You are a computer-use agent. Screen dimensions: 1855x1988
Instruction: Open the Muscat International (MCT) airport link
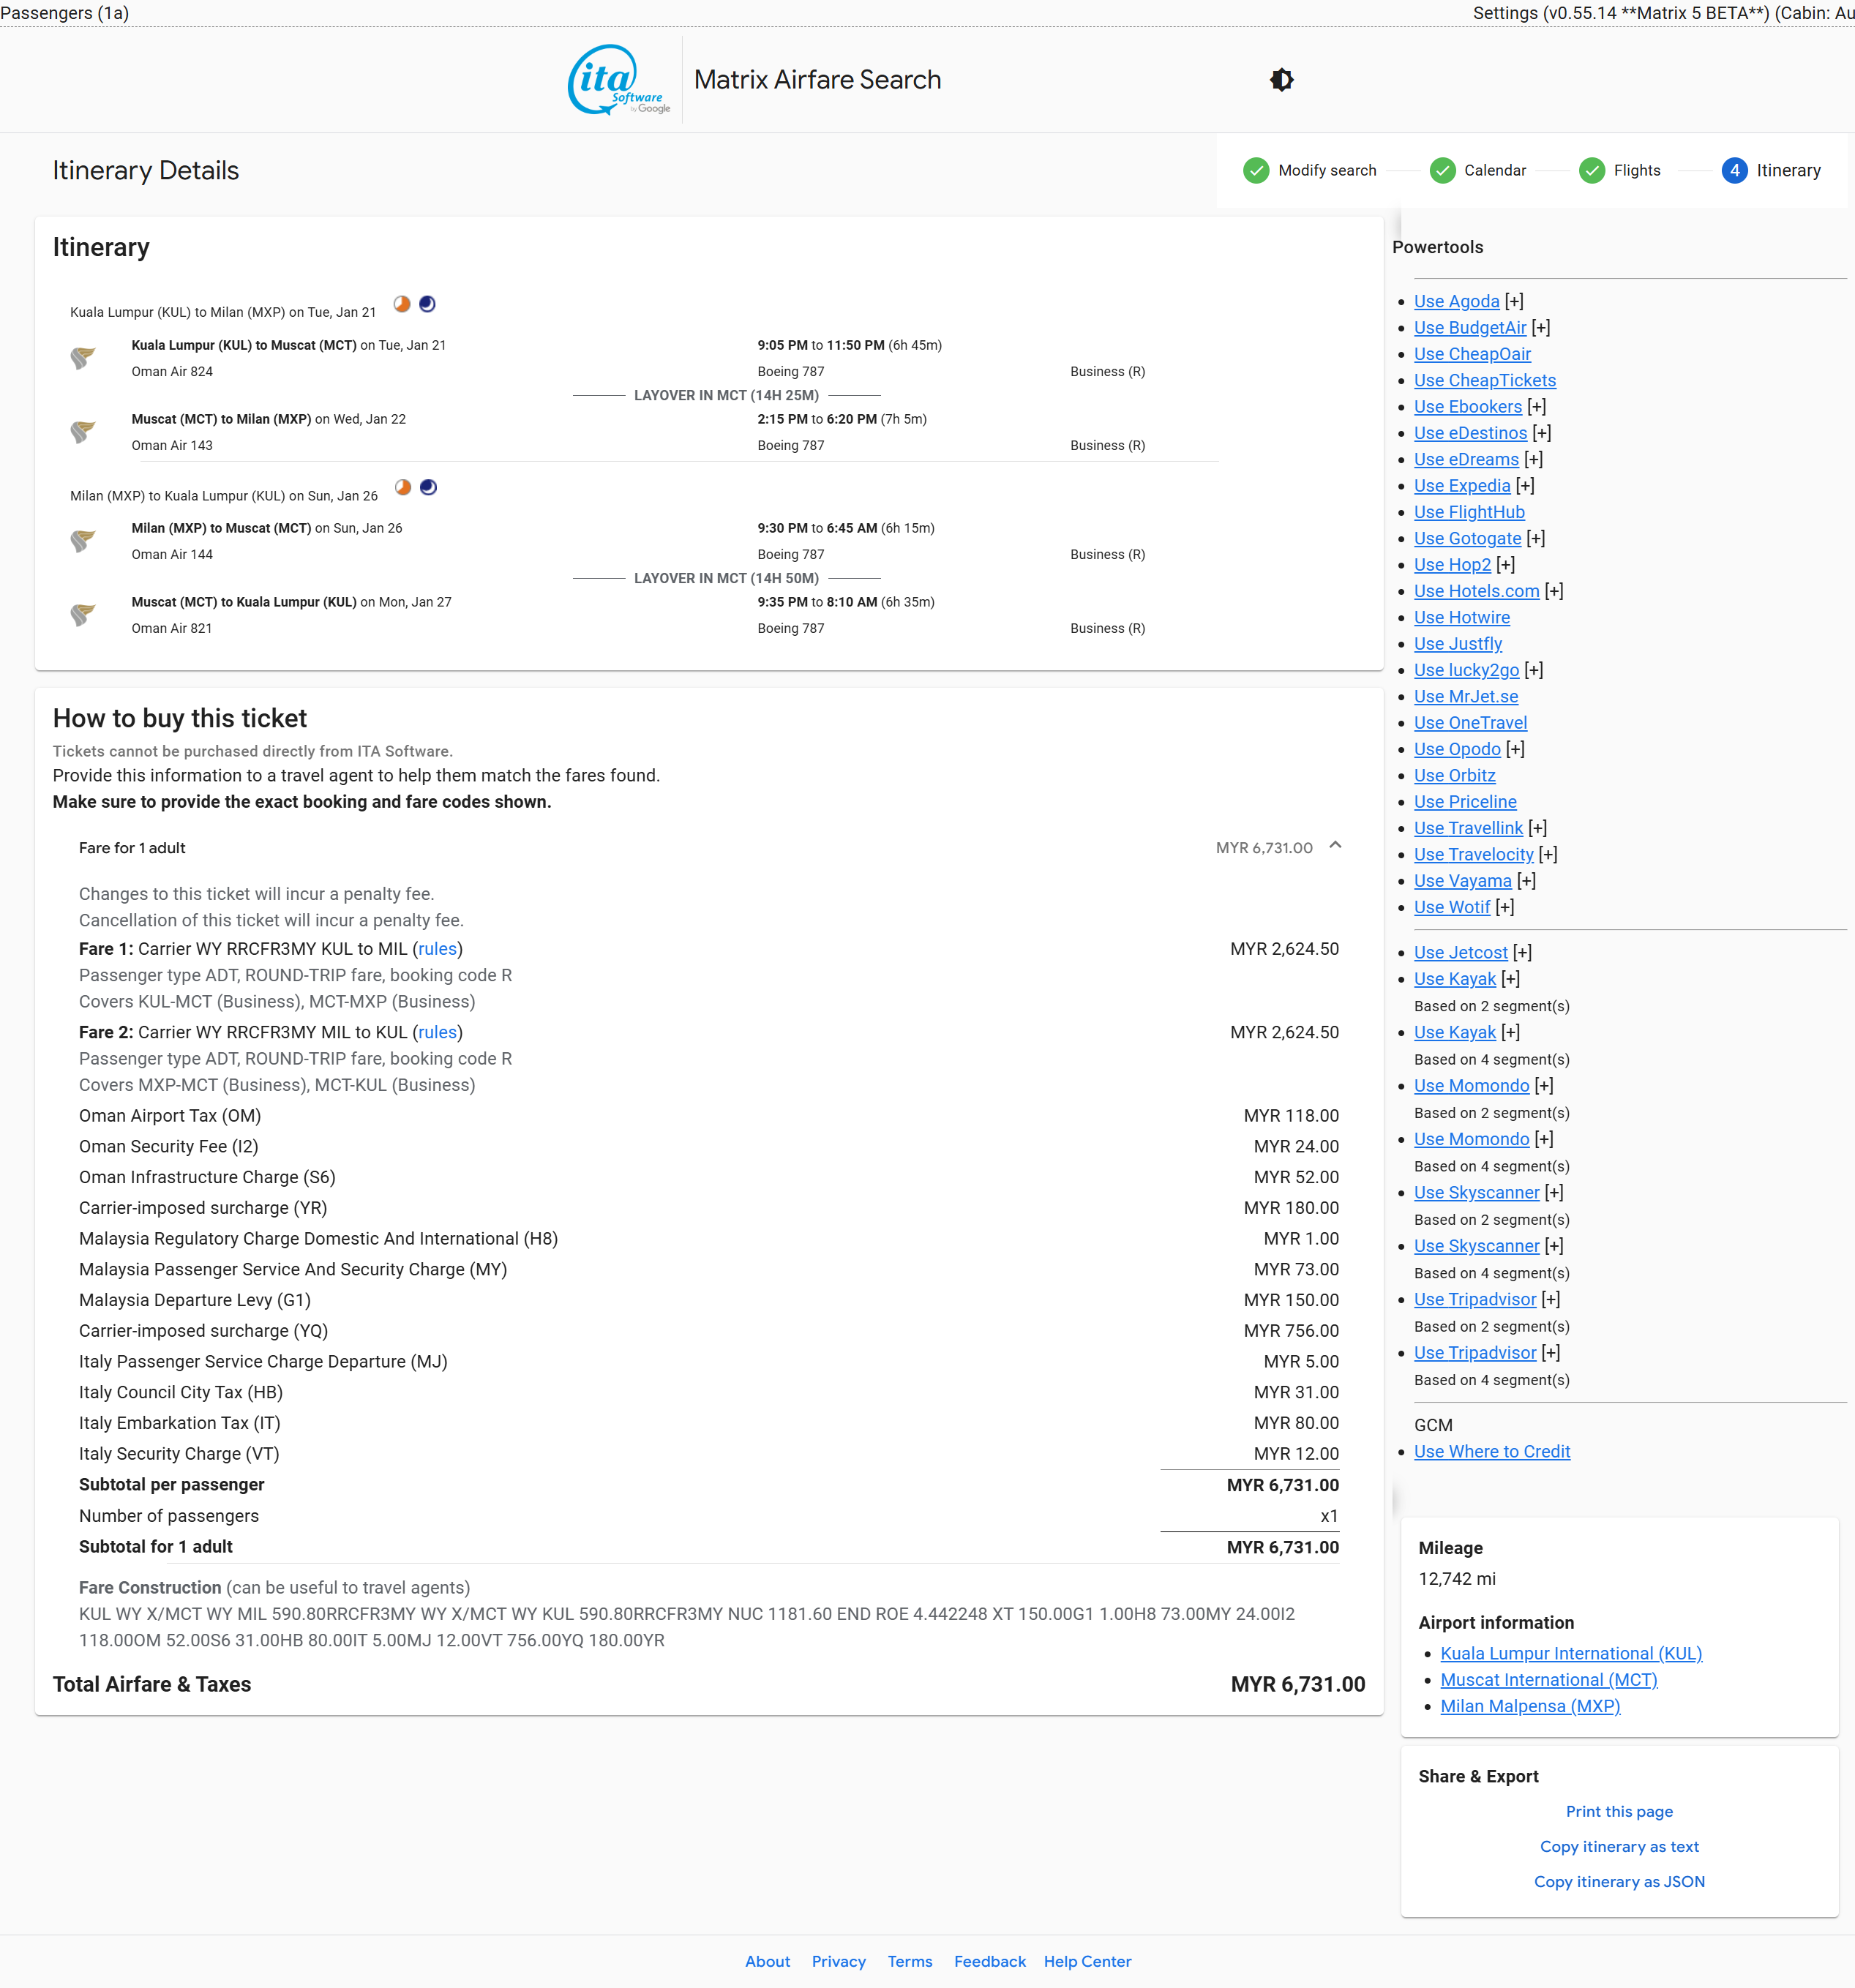click(x=1548, y=1679)
